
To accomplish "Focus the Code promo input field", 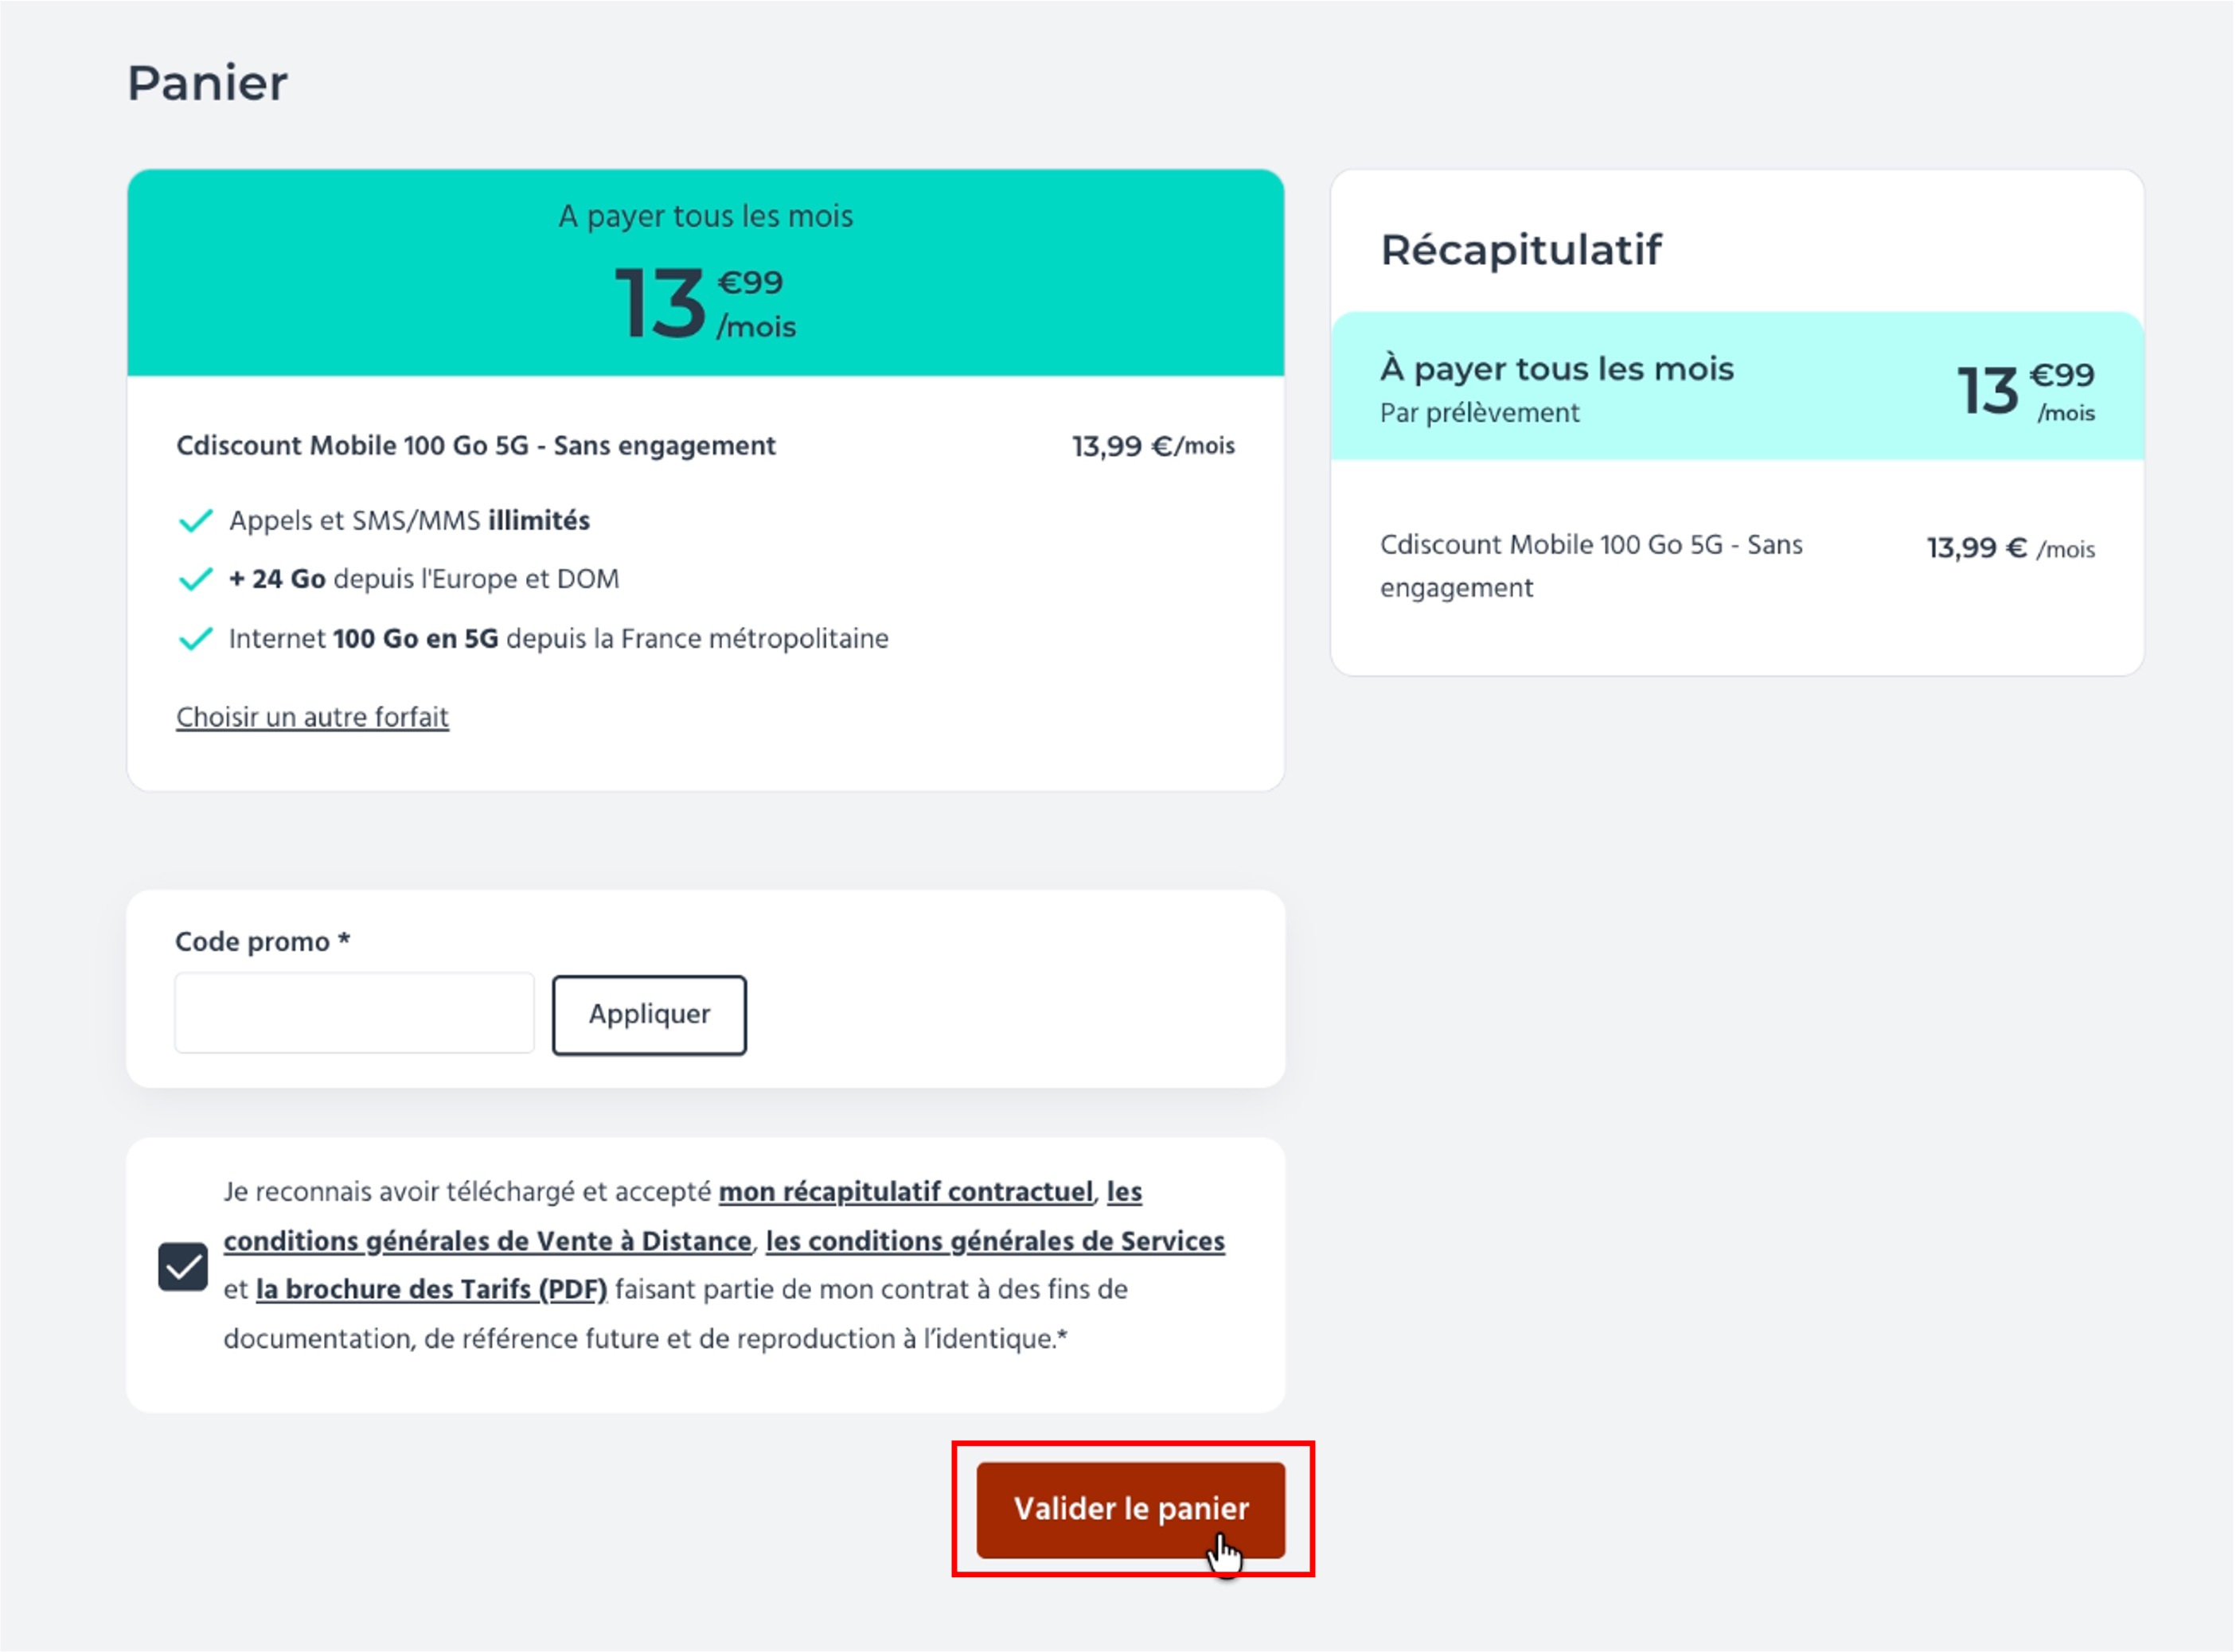I will pyautogui.click(x=354, y=1013).
